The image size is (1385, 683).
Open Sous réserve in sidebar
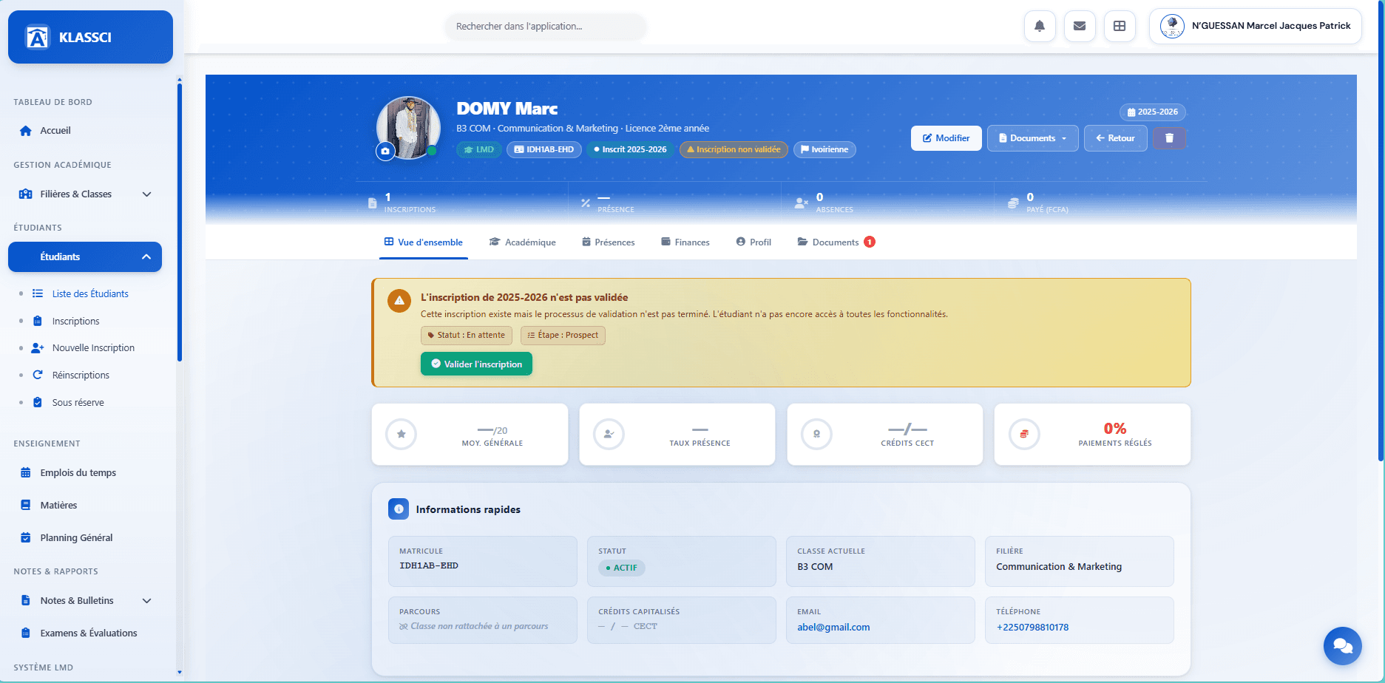click(78, 402)
